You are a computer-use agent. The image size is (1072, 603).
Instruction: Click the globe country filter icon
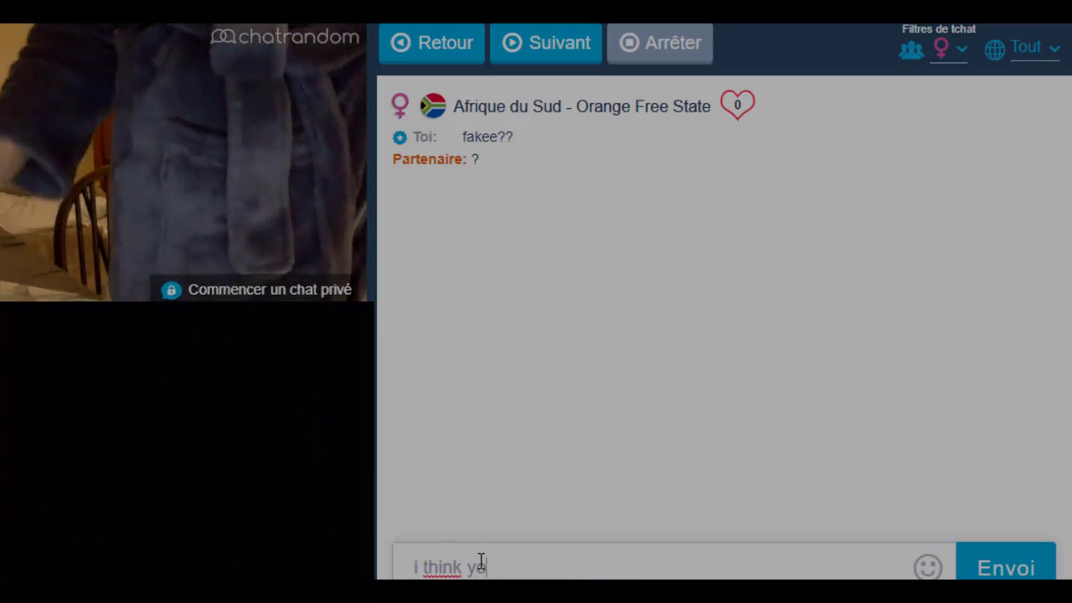point(994,49)
